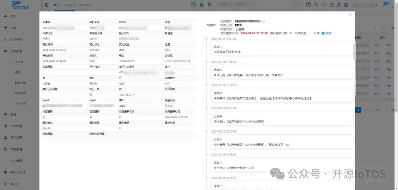Click the next page arrow in pagination

pyautogui.click(x=366, y=110)
